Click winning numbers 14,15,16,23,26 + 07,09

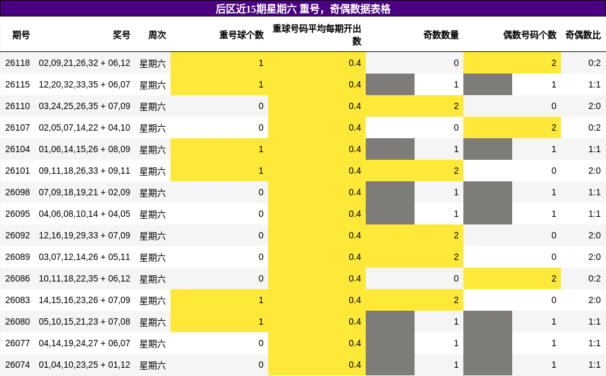(85, 301)
